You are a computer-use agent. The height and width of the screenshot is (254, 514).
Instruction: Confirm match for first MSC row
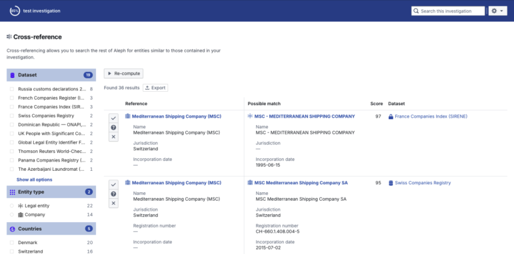click(x=113, y=118)
